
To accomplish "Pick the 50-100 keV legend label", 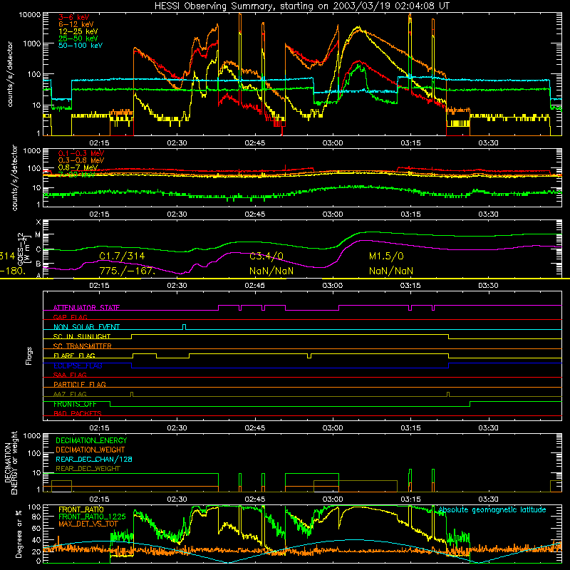I will coord(81,46).
